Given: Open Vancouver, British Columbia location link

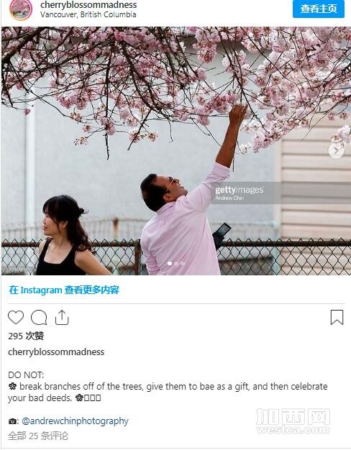Looking at the screenshot, I should click(x=88, y=14).
